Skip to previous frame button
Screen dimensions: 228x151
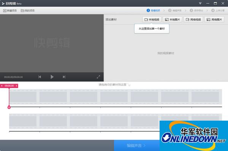[x=40, y=77]
